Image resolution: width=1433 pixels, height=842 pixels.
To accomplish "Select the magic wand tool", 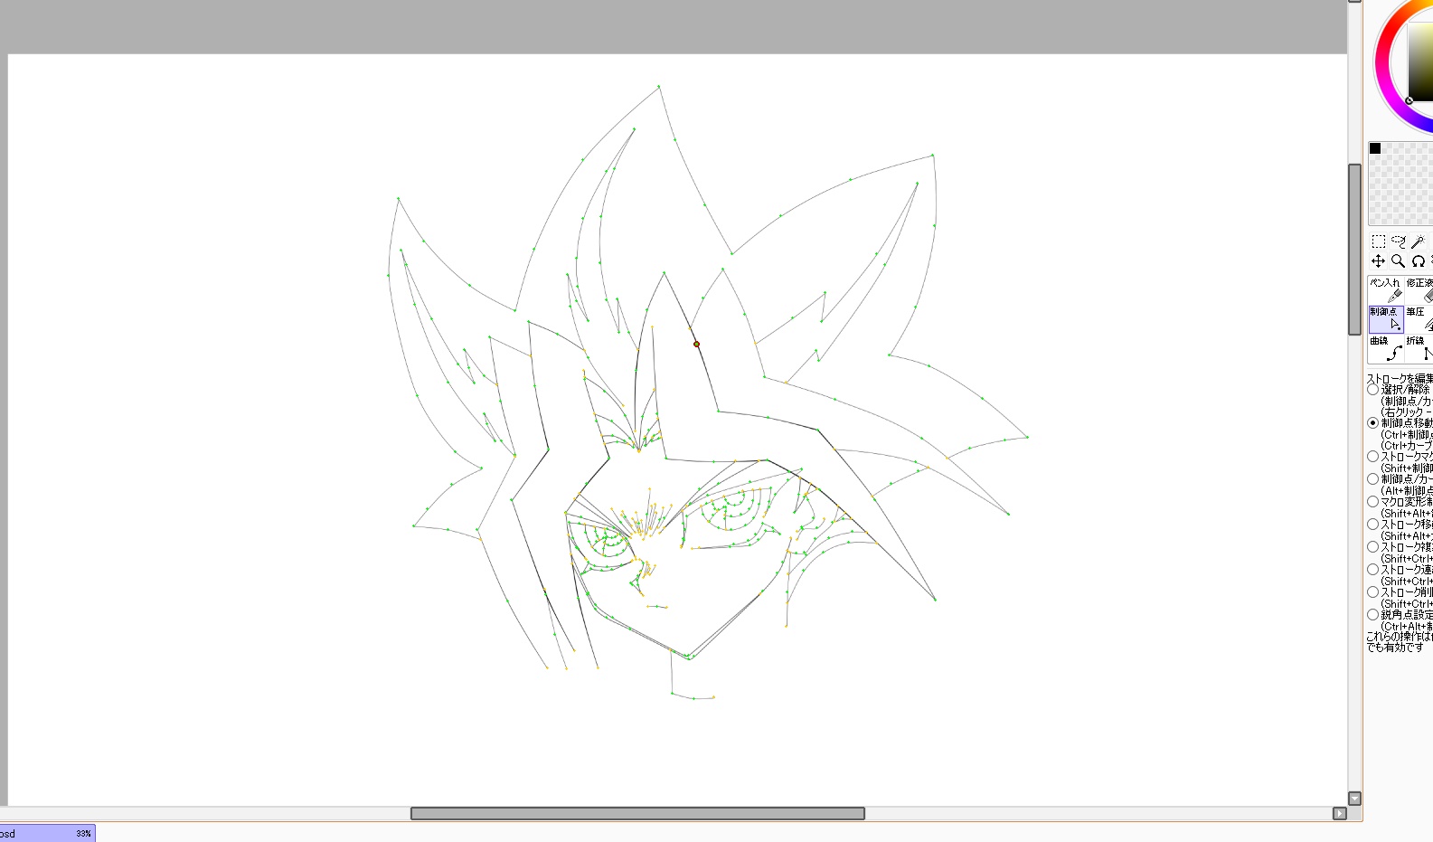I will 1418,241.
